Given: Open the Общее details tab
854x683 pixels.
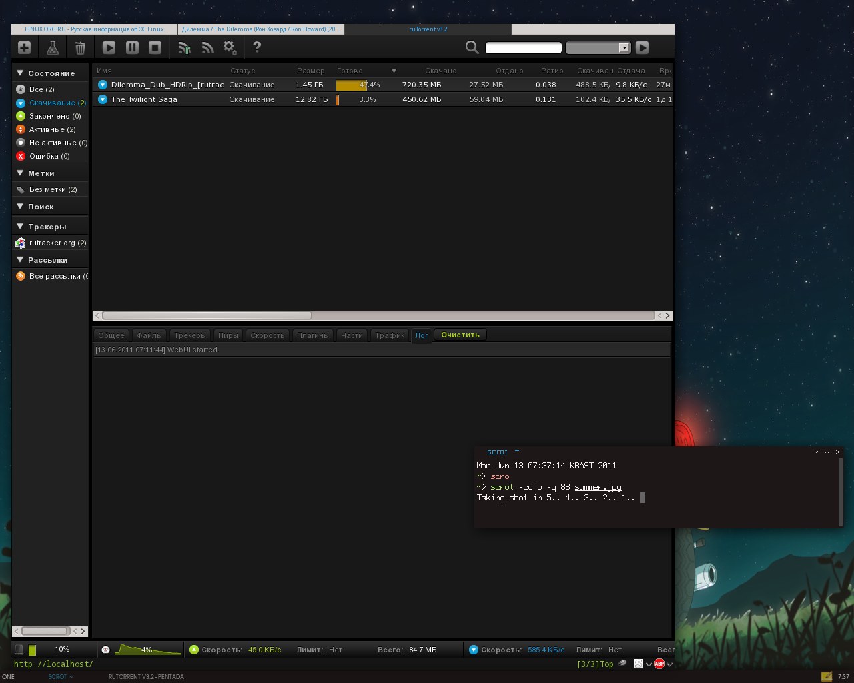Looking at the screenshot, I should [x=111, y=335].
